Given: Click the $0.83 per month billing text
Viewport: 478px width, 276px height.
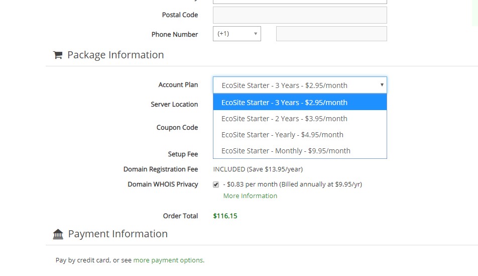Looking at the screenshot, I should tap(293, 185).
